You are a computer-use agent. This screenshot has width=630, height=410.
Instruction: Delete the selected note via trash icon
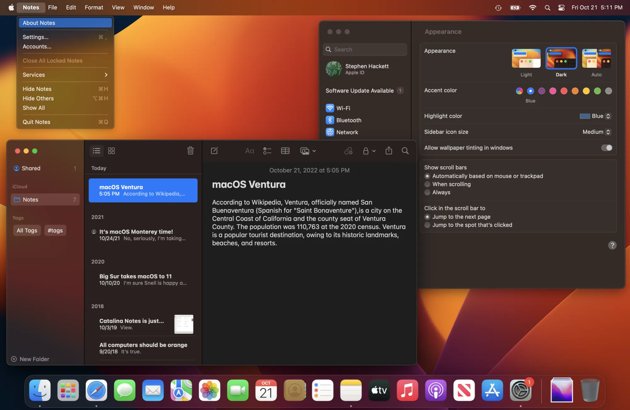click(x=190, y=151)
